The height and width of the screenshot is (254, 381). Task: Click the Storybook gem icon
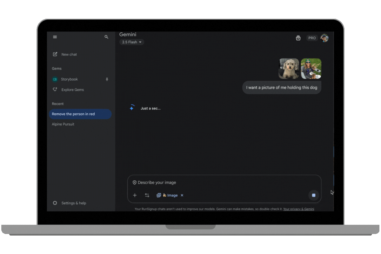coord(55,79)
